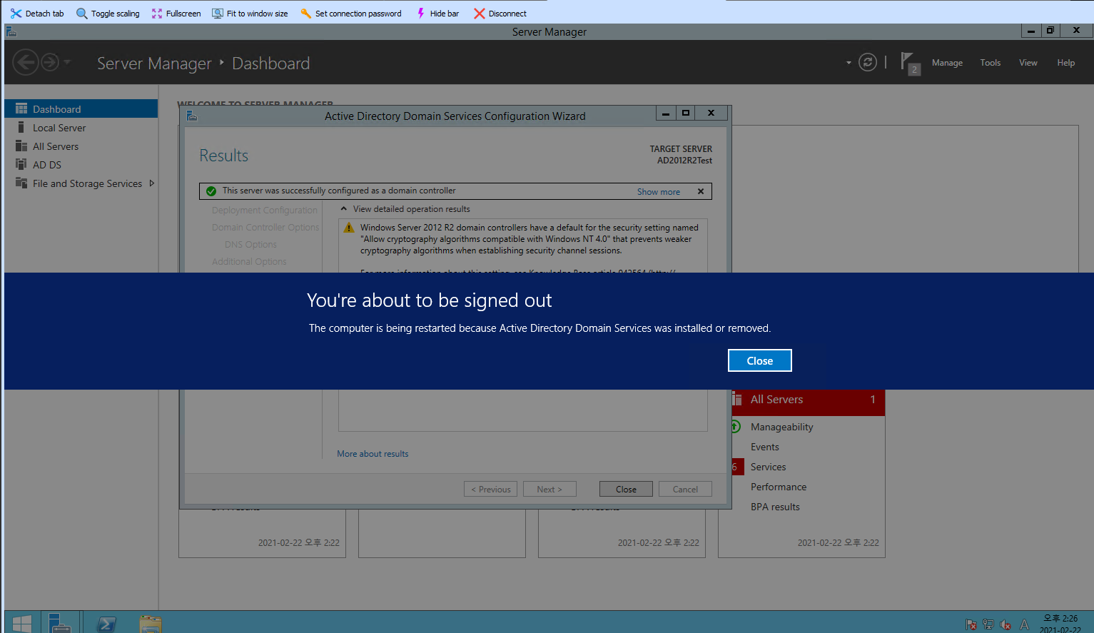The width and height of the screenshot is (1094, 633).
Task: Click the All Servers icon in sidebar
Action: pos(21,146)
